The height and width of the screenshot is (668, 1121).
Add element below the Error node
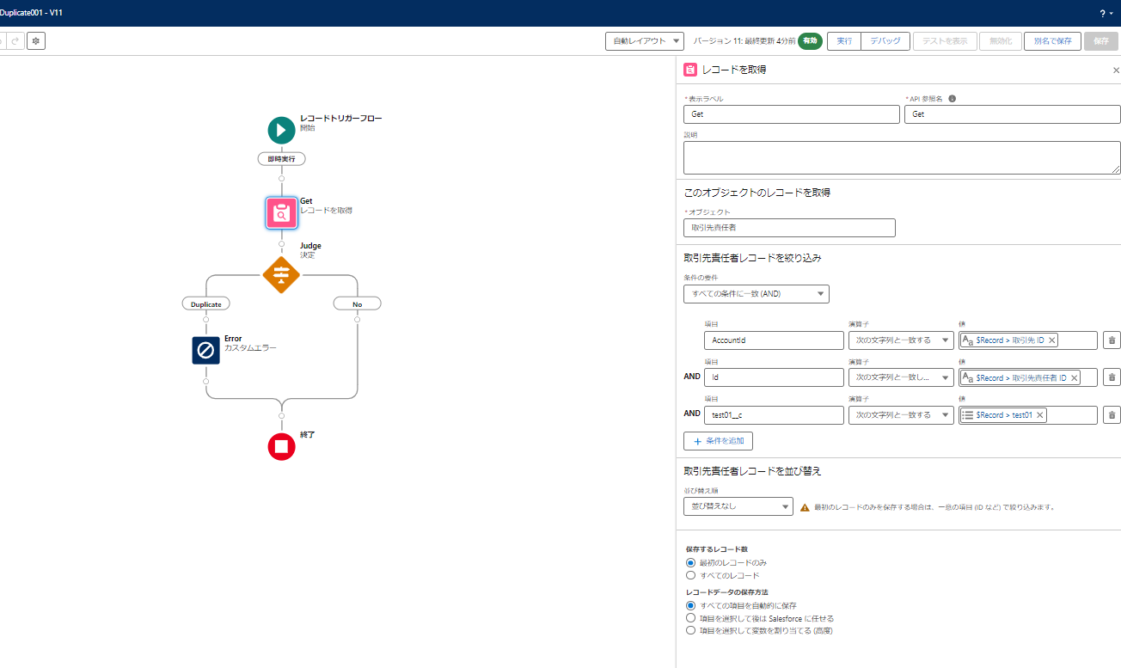206,381
